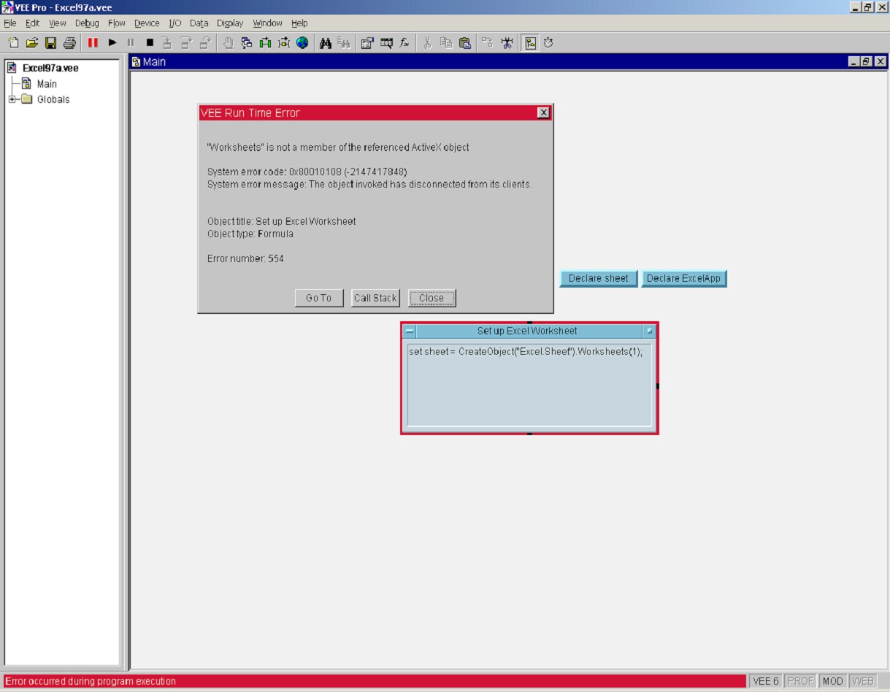Viewport: 890px width, 692px height.
Task: Stop program execution with the square icon
Action: (150, 43)
